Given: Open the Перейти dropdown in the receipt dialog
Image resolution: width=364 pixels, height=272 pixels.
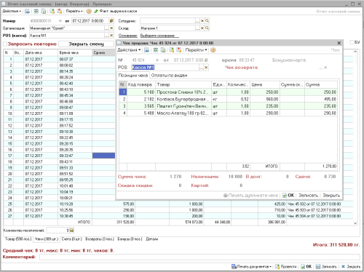Looking at the screenshot, I should pyautogui.click(x=196, y=50).
